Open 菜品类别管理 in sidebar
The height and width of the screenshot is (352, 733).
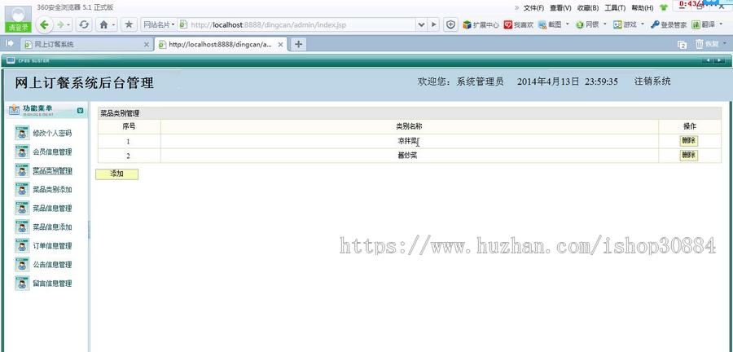click(x=52, y=171)
